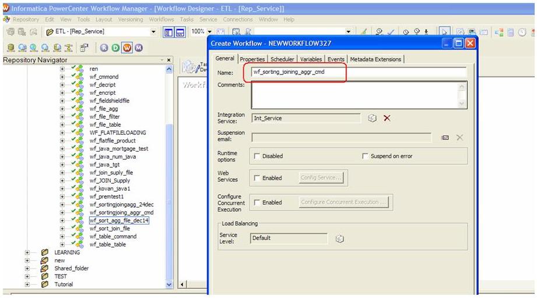Select the Workflow Manager (W) tool icon
Viewport: 537px width, 300px height.
pos(127,48)
